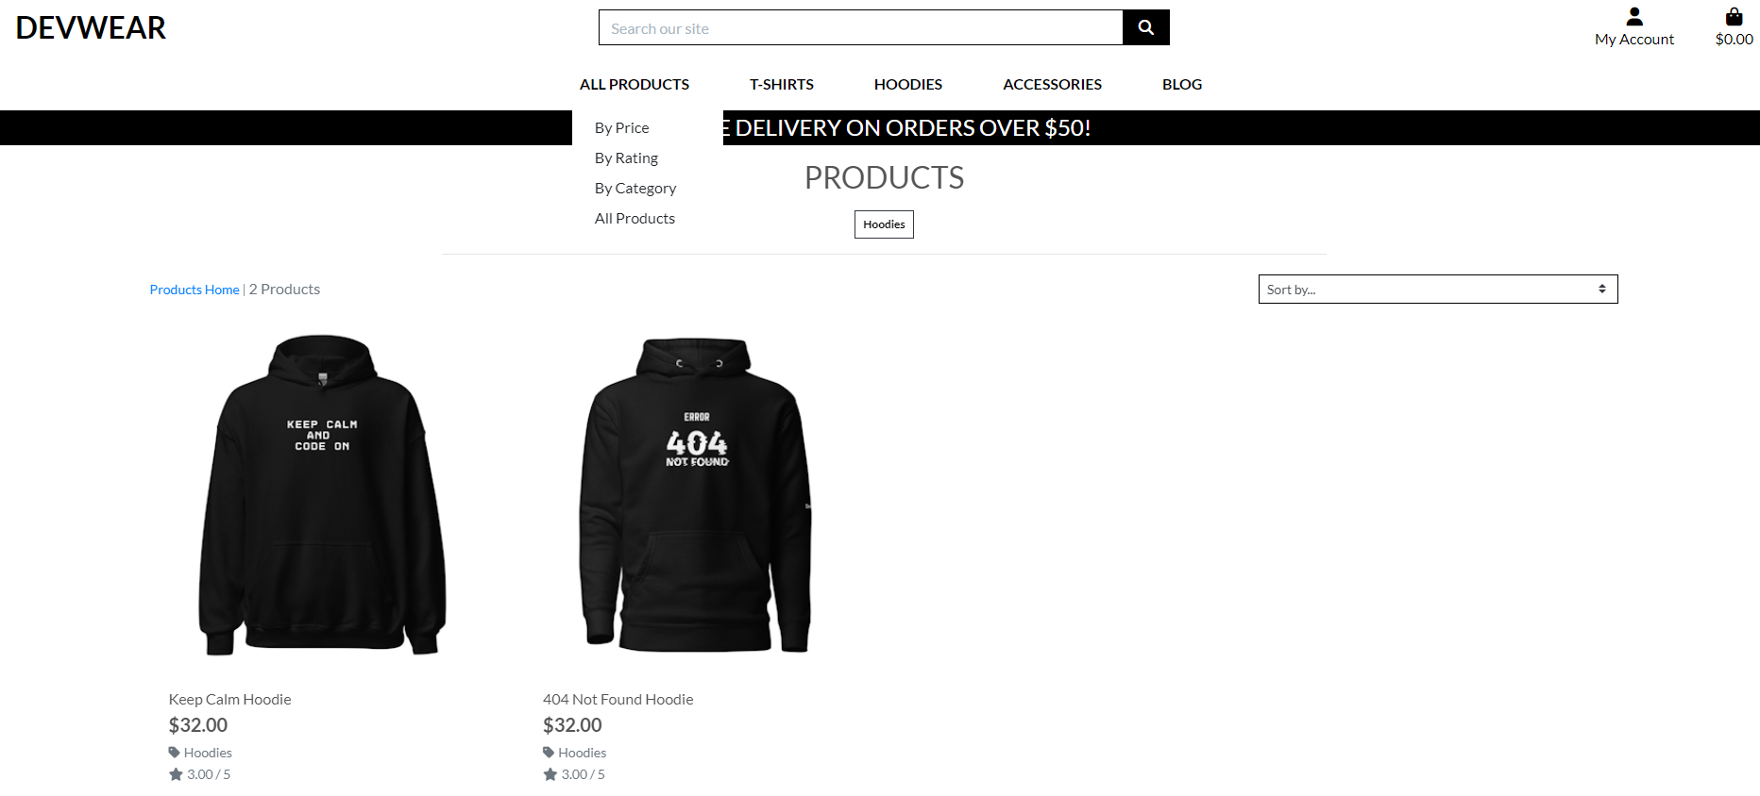
Task: Open the T-Shirts navigation menu
Action: tap(782, 84)
